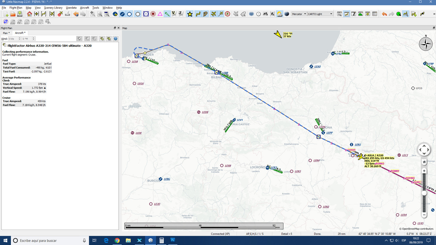The width and height of the screenshot is (436, 245).
Task: Open Photoshop from the taskbar
Action: tap(173, 241)
